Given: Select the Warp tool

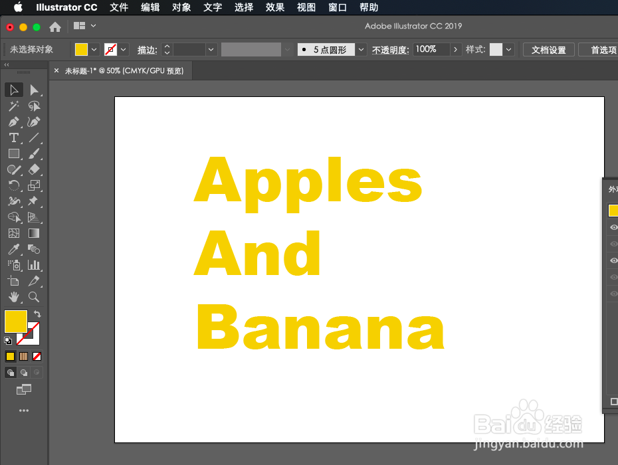Looking at the screenshot, I should coord(14,201).
